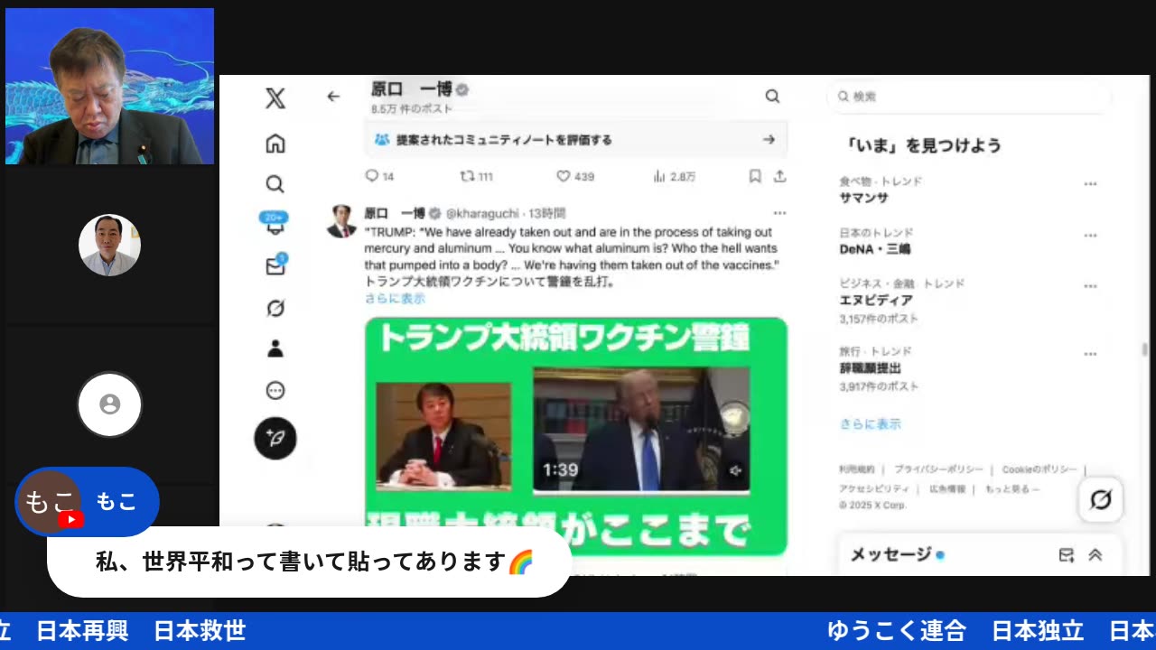Image resolution: width=1156 pixels, height=650 pixels.
Task: Open エヌビディア trend
Action: pyautogui.click(x=876, y=300)
